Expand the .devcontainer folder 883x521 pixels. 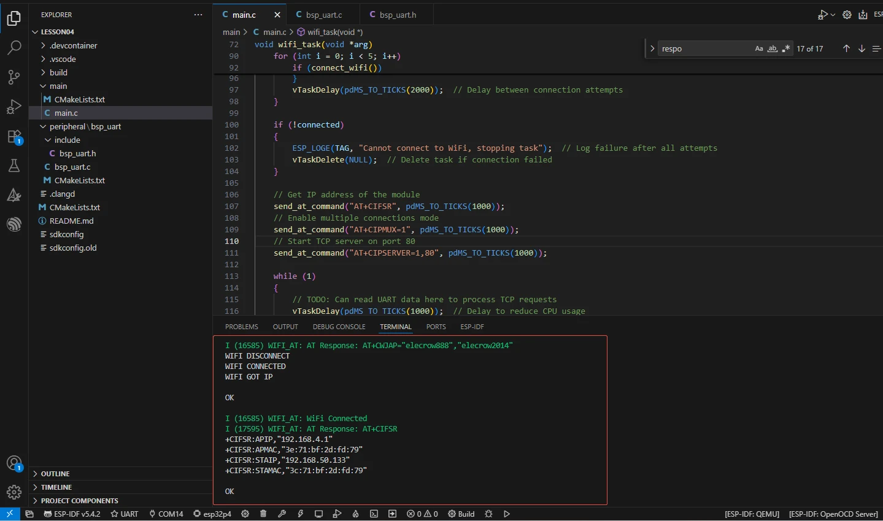click(x=73, y=45)
